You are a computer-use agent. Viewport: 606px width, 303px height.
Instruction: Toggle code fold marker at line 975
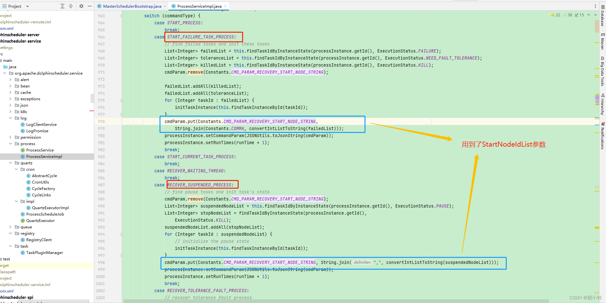coord(122,100)
